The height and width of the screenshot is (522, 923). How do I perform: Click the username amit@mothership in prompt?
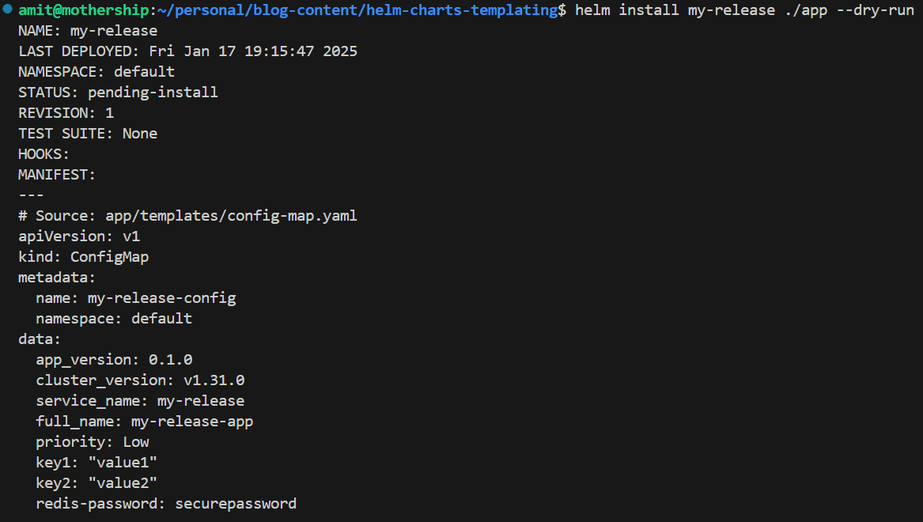(x=84, y=10)
